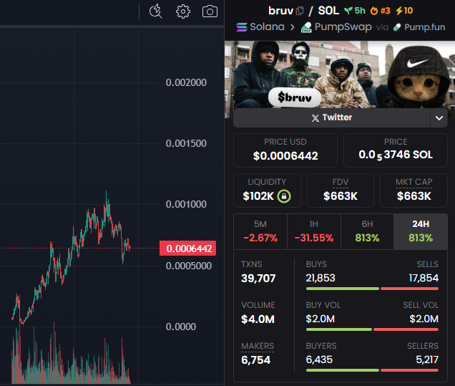455x386 pixels.
Task: Click the MAKERS 6,754 value
Action: pos(255,360)
